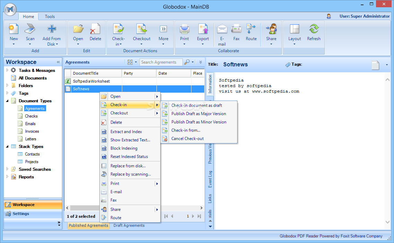Click the More document actions icon
The height and width of the screenshot is (243, 394).
pos(163,29)
